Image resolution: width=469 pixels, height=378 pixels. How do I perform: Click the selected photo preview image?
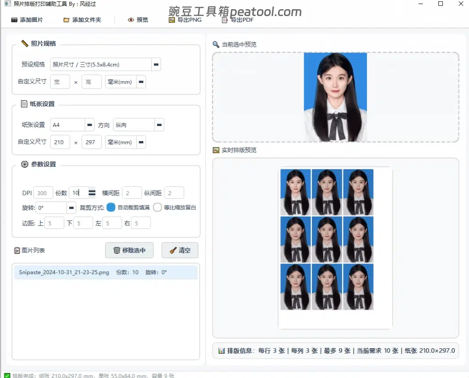click(335, 97)
